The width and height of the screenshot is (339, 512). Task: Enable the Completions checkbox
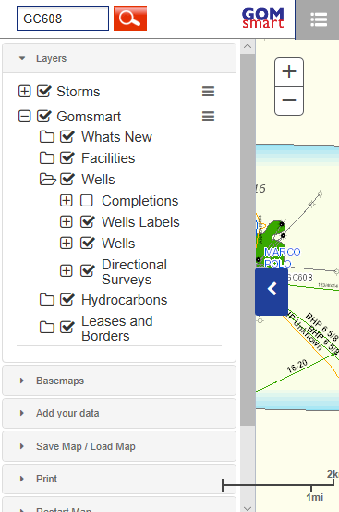pyautogui.click(x=87, y=201)
